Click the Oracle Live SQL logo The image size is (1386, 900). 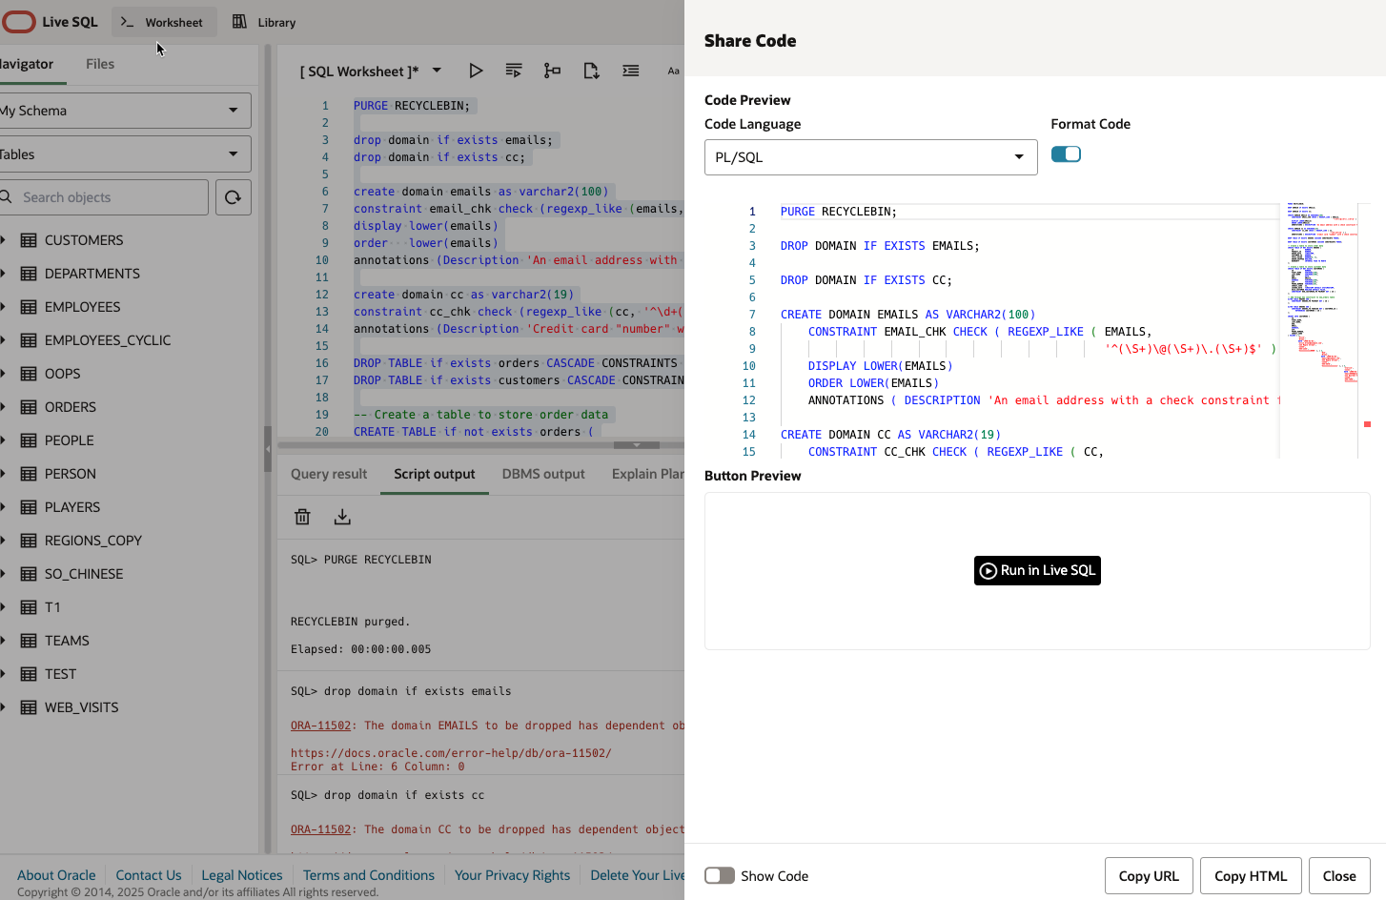(51, 21)
